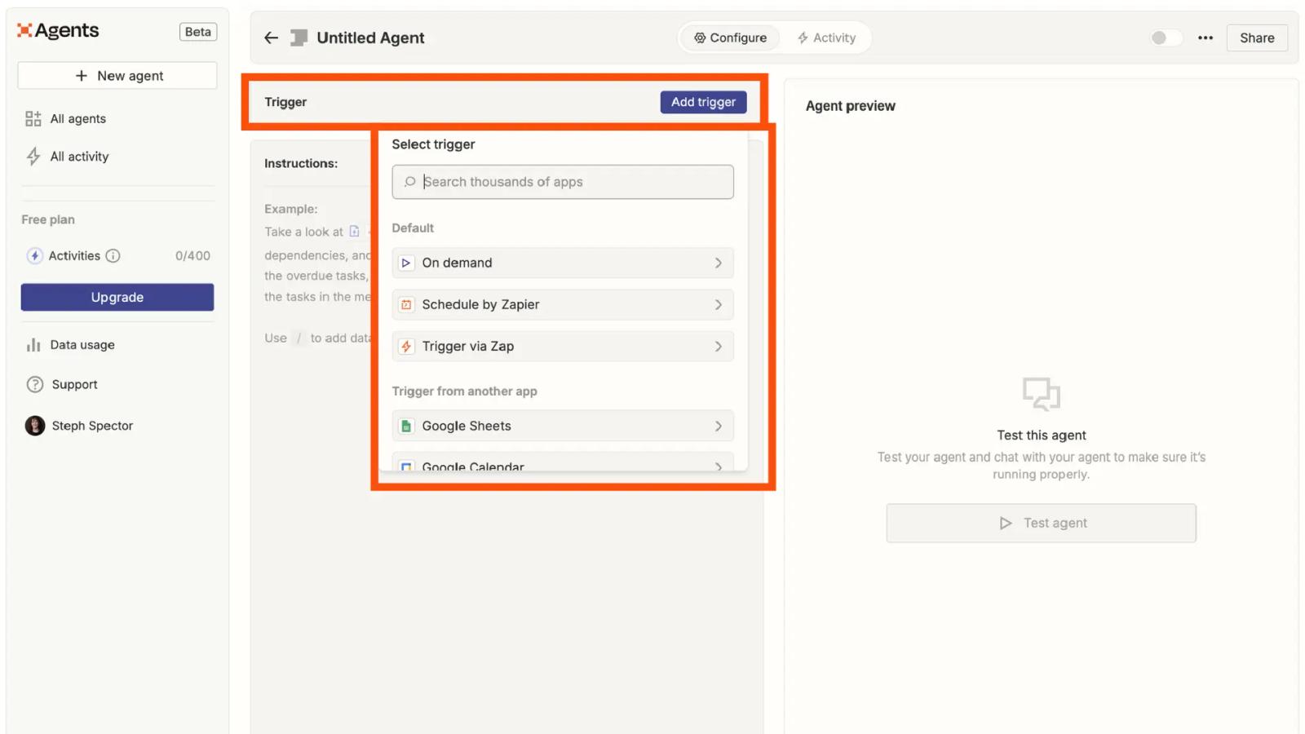Click the On demand play icon
The width and height of the screenshot is (1305, 734).
click(x=406, y=263)
